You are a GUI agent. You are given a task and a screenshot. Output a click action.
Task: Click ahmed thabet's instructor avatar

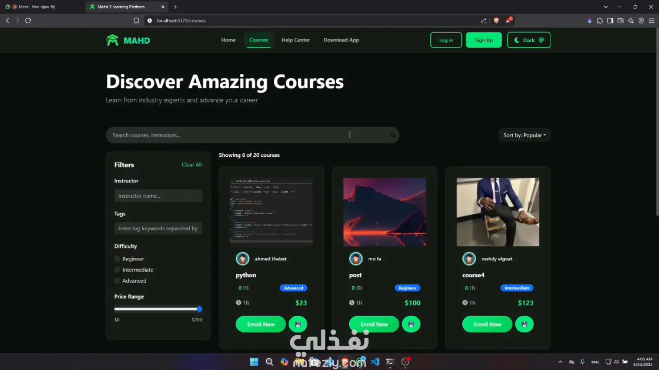click(243, 259)
